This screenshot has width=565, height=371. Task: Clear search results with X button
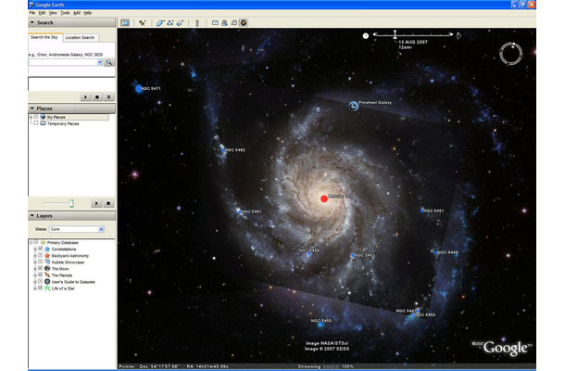[108, 97]
